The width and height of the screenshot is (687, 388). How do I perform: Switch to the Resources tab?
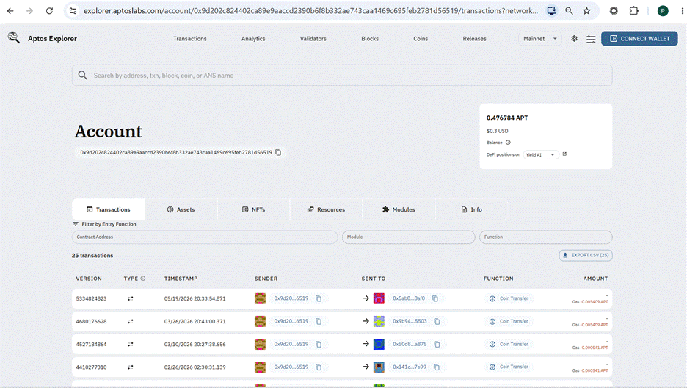click(326, 209)
